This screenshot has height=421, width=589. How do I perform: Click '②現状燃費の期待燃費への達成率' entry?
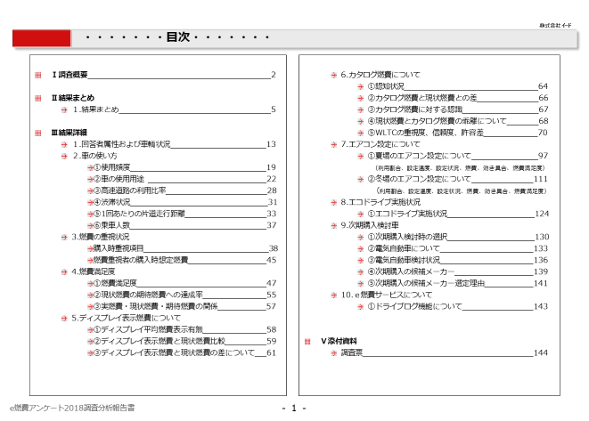148,295
